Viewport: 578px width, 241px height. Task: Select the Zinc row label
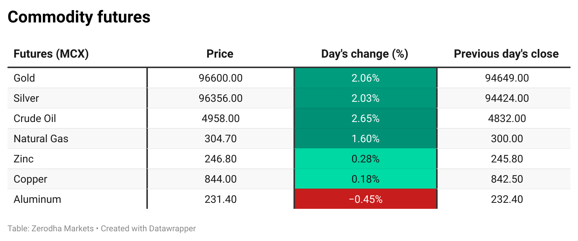point(24,159)
